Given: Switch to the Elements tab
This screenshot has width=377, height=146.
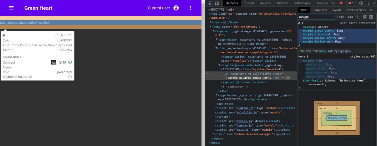Looking at the screenshot, I should pyautogui.click(x=232, y=3).
